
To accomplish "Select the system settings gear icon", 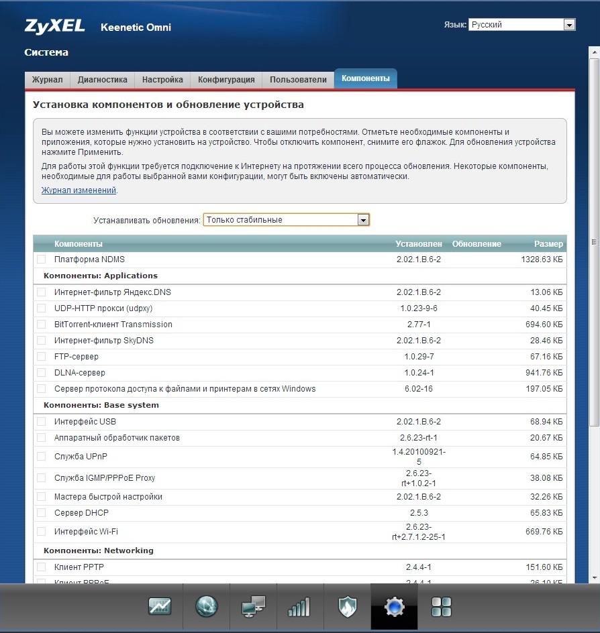I will tap(394, 607).
